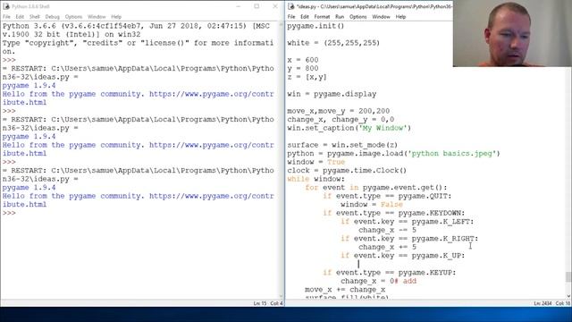Close the Python Shell window

[x=275, y=6]
